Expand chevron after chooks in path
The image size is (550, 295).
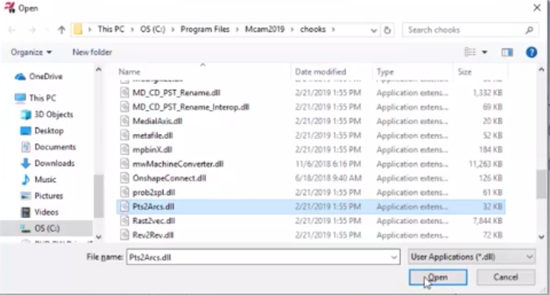333,29
